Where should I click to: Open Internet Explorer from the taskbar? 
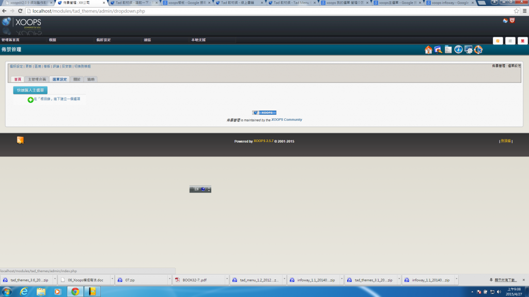(24, 291)
